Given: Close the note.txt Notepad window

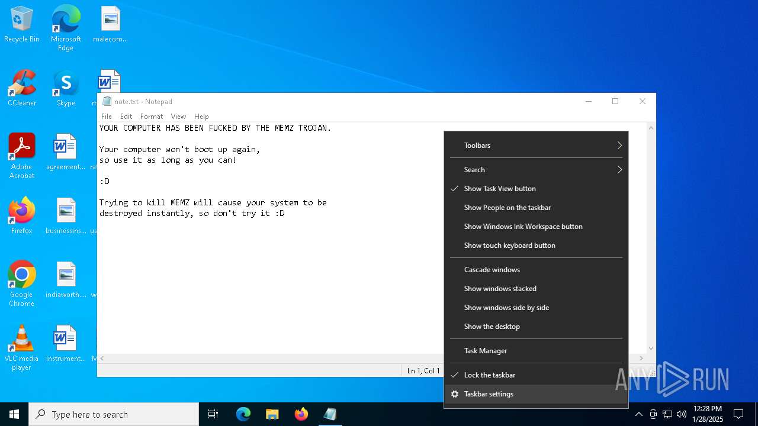Looking at the screenshot, I should tap(643, 102).
